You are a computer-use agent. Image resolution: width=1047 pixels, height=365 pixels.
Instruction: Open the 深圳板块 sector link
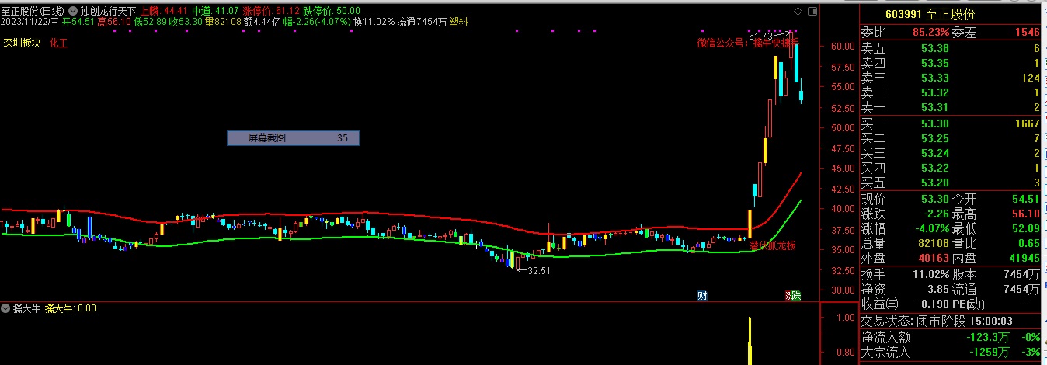pos(21,43)
